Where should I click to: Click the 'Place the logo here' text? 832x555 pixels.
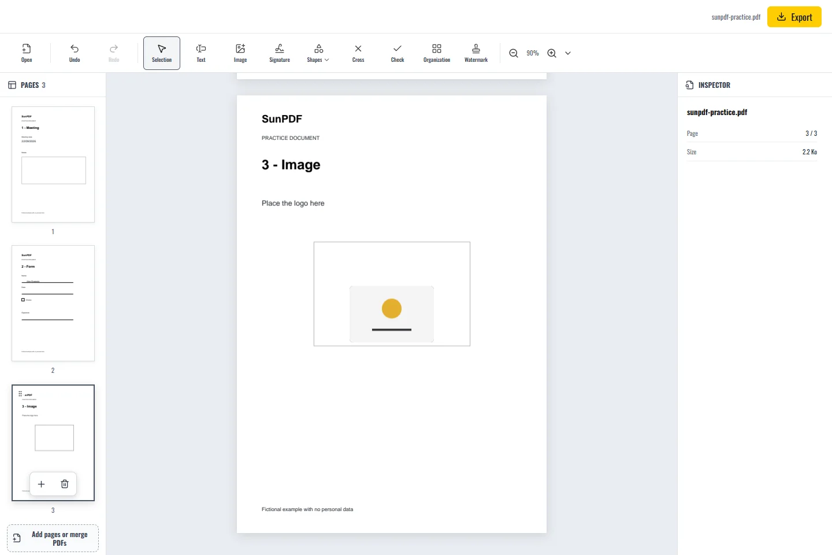[x=293, y=203]
